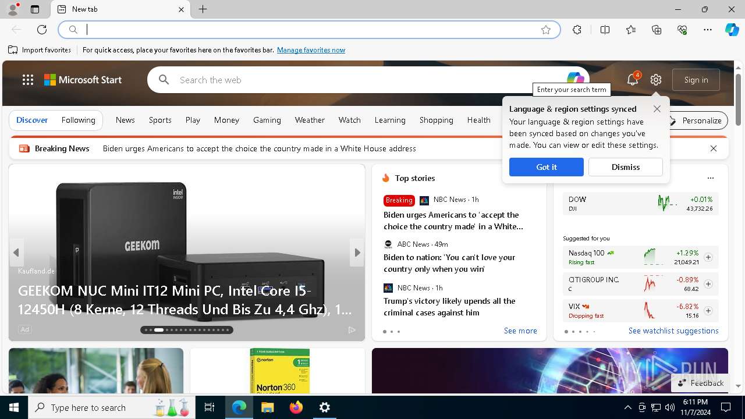The height and width of the screenshot is (419, 745).
Task: Close the Breaking News banner
Action: tap(714, 148)
